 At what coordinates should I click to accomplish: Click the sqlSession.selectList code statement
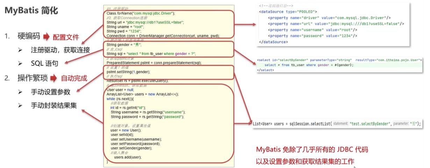[x=292, y=124]
